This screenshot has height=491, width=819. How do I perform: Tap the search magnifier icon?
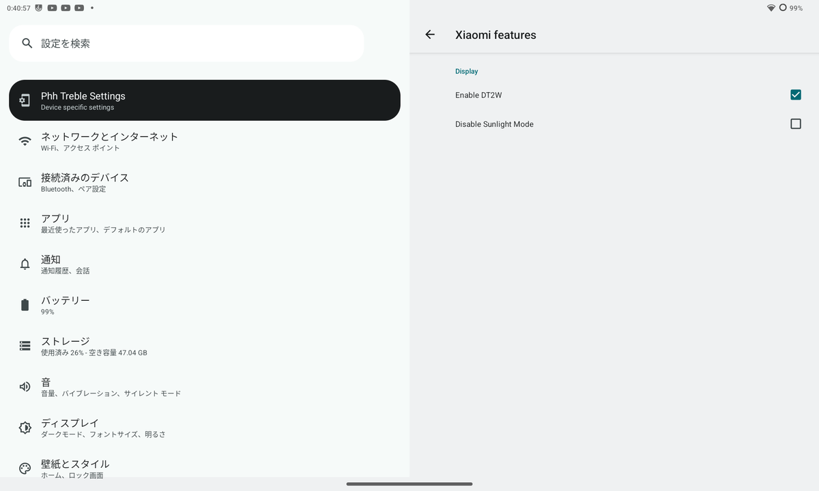pos(27,43)
